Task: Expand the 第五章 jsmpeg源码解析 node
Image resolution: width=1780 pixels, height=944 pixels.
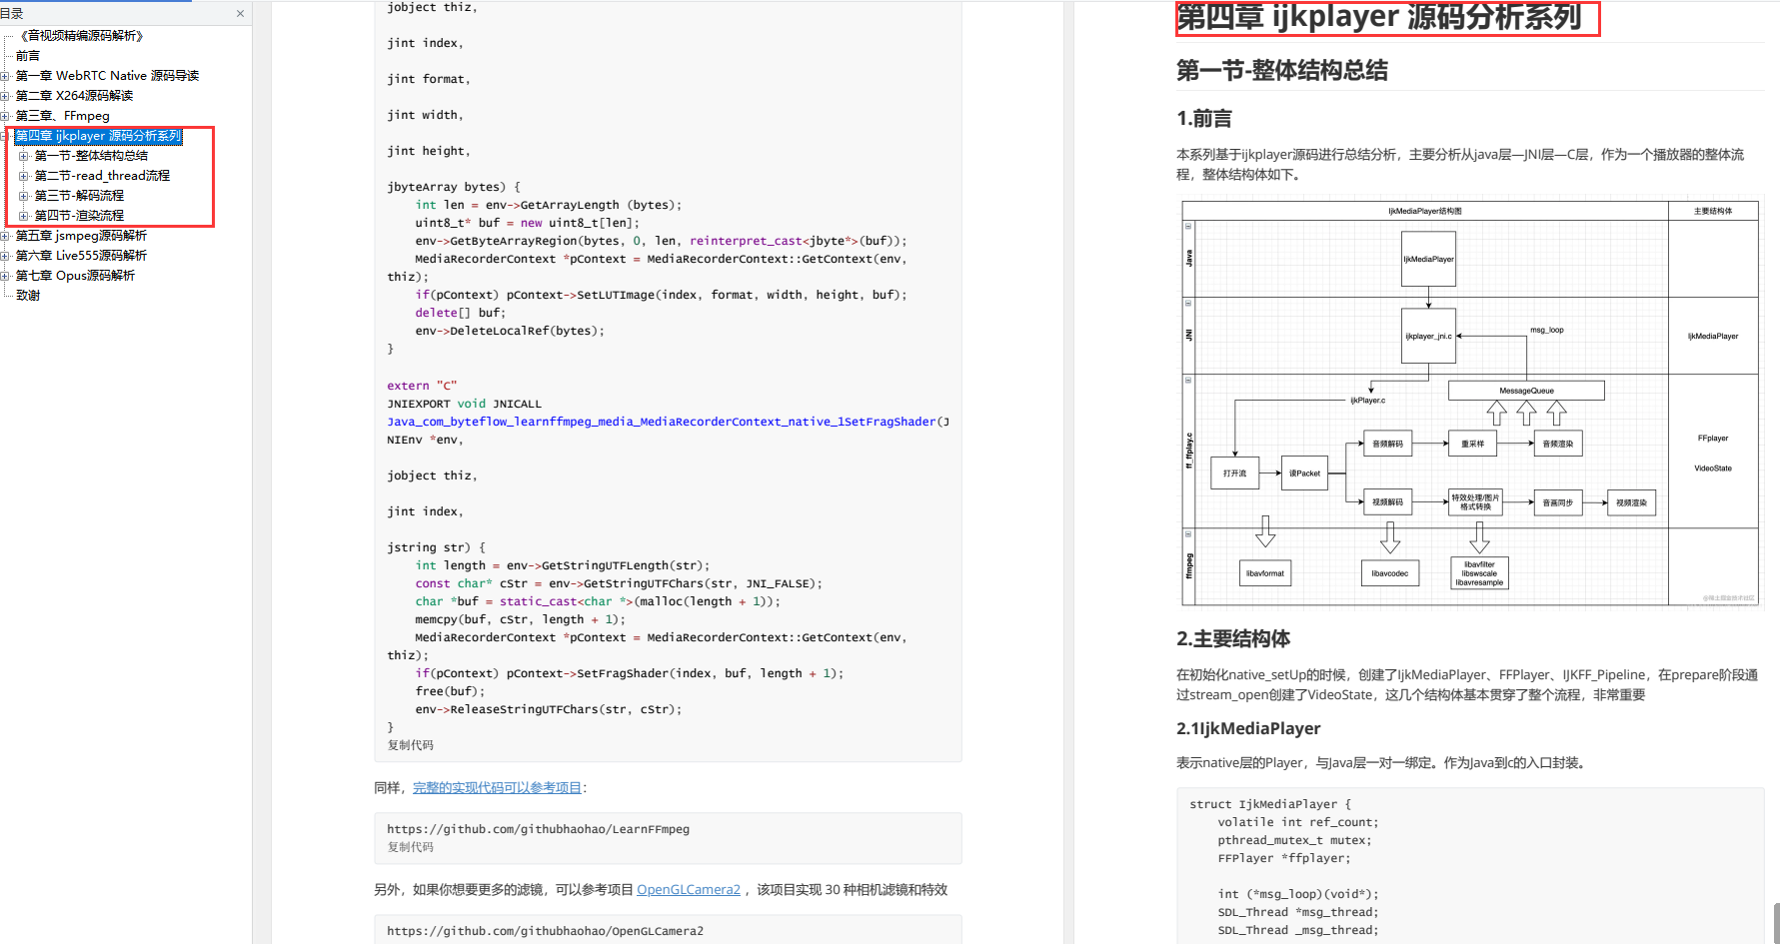Action: 5,236
